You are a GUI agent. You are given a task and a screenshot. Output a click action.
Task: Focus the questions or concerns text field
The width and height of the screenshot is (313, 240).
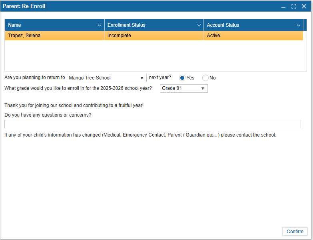tap(152, 124)
